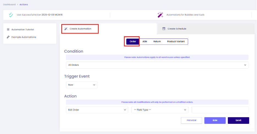Click the RUN button
The height and width of the screenshot is (134, 257).
(215, 121)
